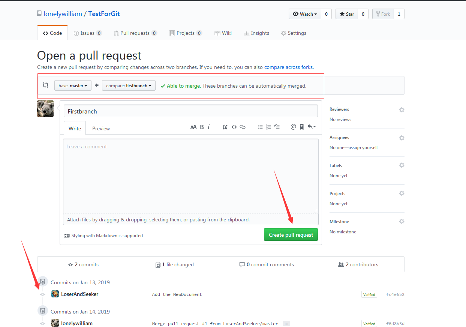
Task: Open saved replies arrow icon
Action: [x=311, y=127]
